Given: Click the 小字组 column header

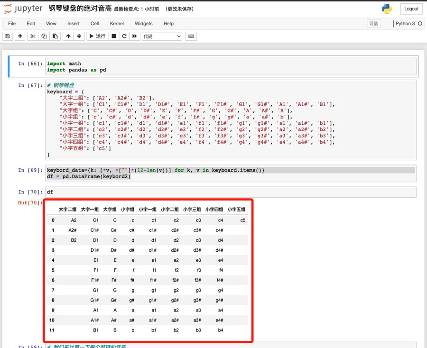Looking at the screenshot, I should click(x=128, y=210).
